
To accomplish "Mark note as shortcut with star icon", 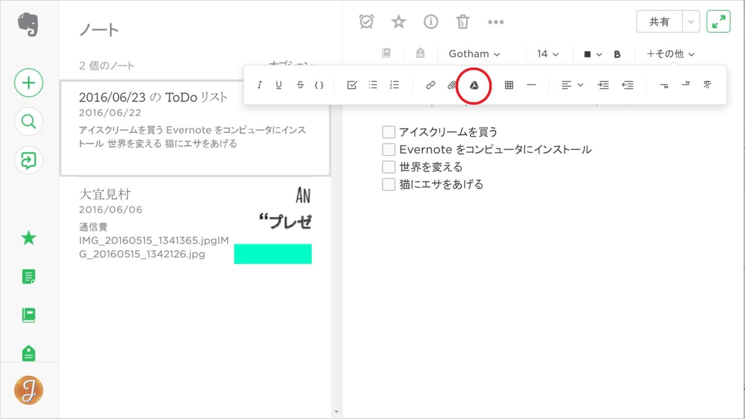I will (398, 22).
